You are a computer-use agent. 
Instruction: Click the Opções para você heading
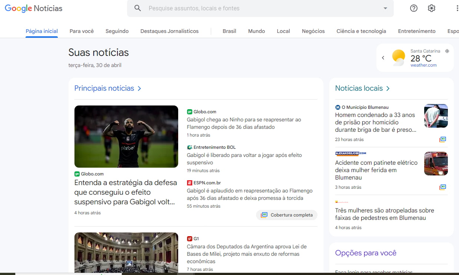pyautogui.click(x=366, y=253)
